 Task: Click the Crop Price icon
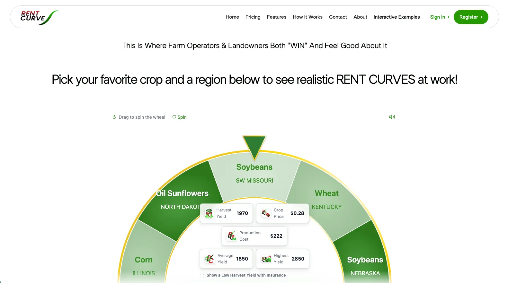(266, 213)
